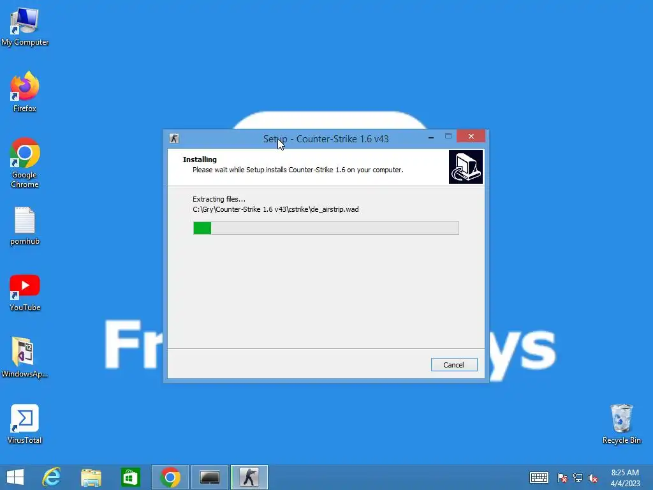Open the clock showing 8:25 AM
653x490 pixels.
point(625,478)
